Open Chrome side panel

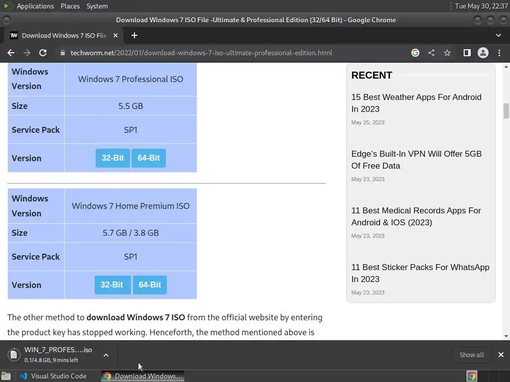pyautogui.click(x=467, y=53)
